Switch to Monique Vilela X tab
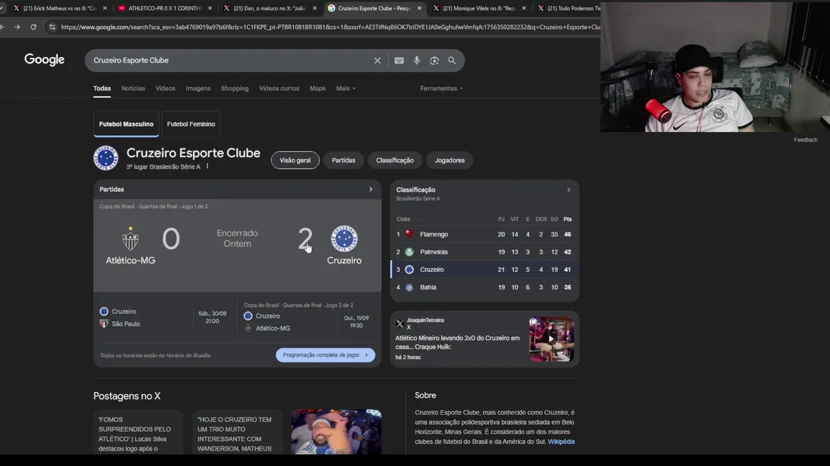Viewport: 830px width, 466px height. point(479,8)
